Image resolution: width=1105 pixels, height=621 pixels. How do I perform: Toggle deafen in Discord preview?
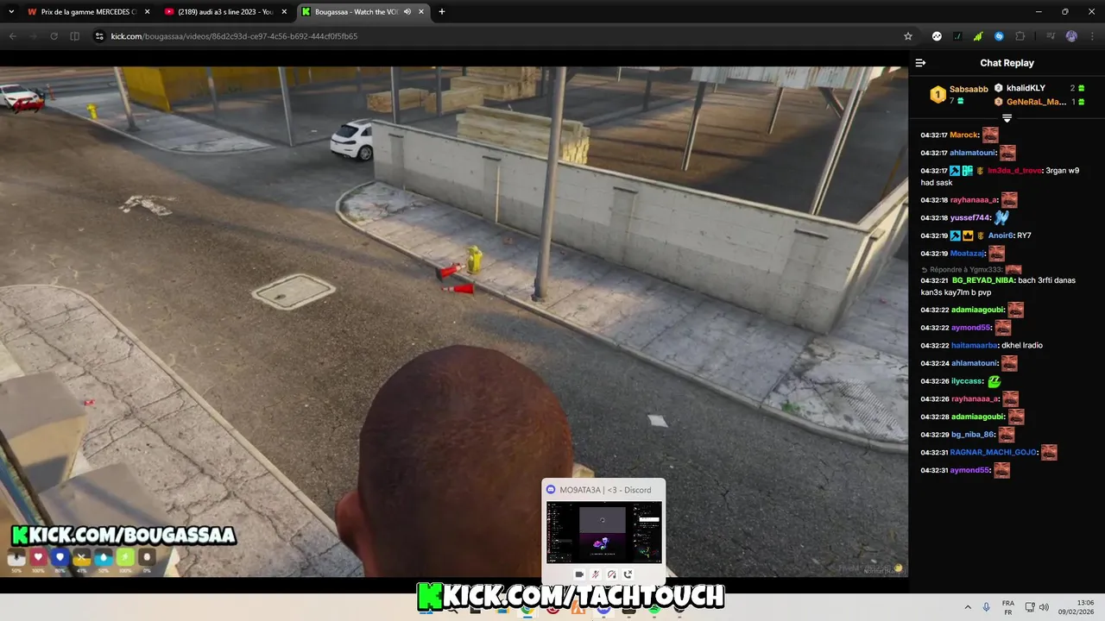pos(611,574)
